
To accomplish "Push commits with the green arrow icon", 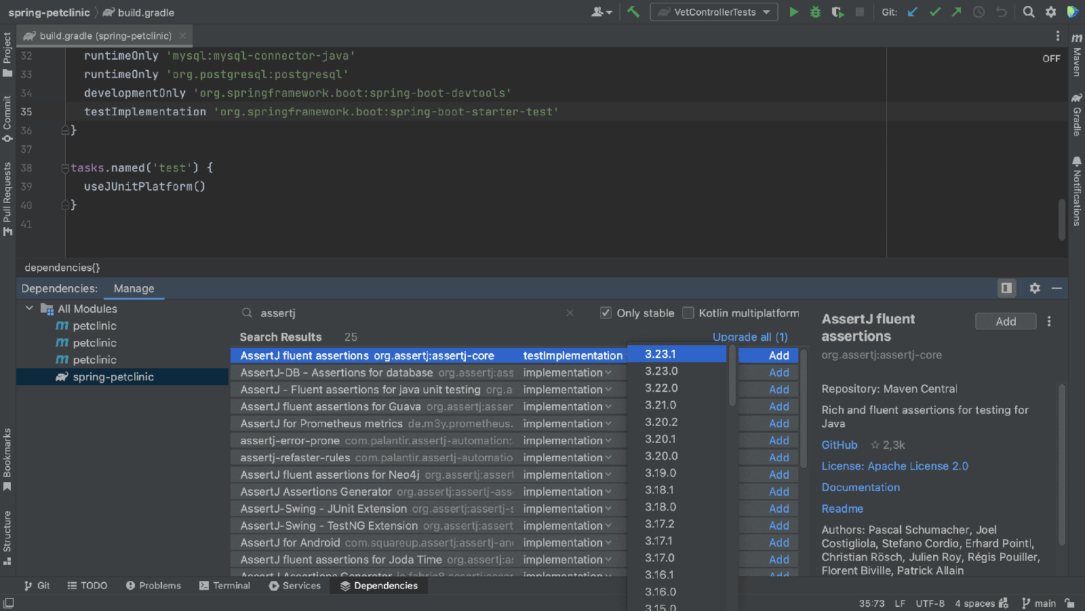I will (956, 12).
